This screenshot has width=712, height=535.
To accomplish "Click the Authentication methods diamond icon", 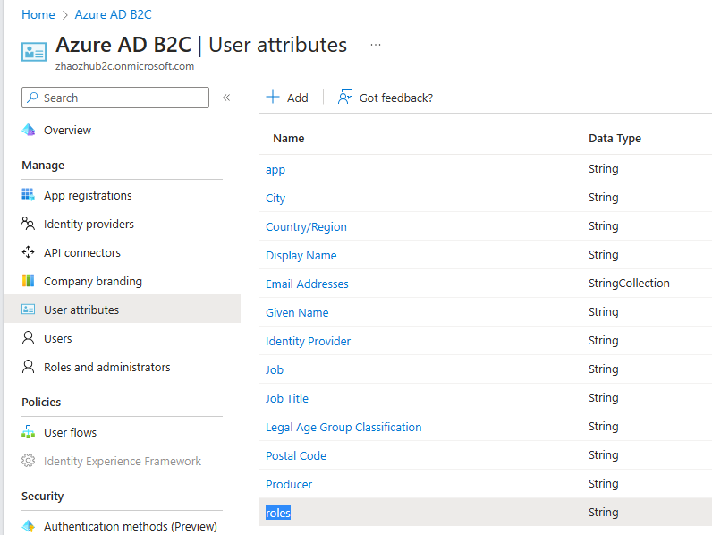I will point(28,526).
